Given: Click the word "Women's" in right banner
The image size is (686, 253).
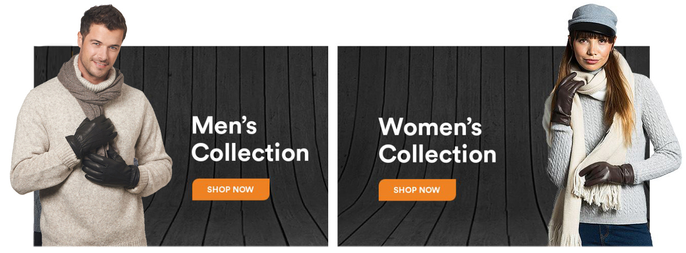Looking at the screenshot, I should pyautogui.click(x=430, y=127).
